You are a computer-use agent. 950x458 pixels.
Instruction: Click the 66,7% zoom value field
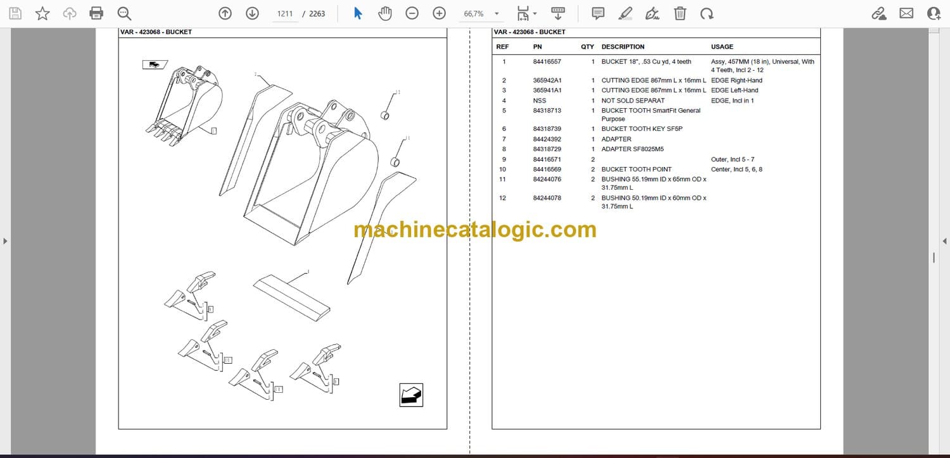(474, 13)
